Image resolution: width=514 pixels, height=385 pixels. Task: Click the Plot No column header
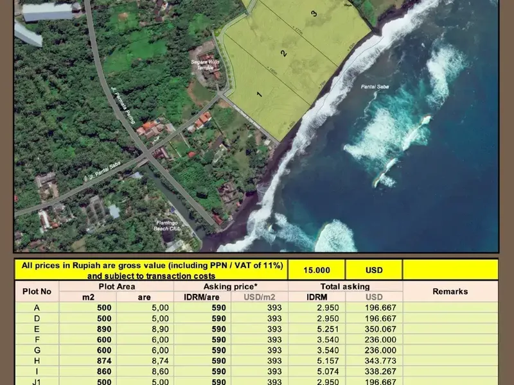click(37, 291)
